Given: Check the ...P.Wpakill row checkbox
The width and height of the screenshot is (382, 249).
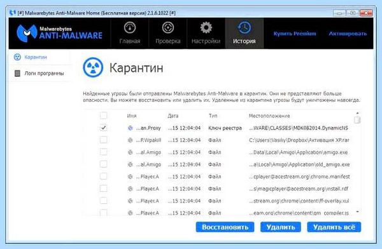Looking at the screenshot, I should tap(104, 140).
